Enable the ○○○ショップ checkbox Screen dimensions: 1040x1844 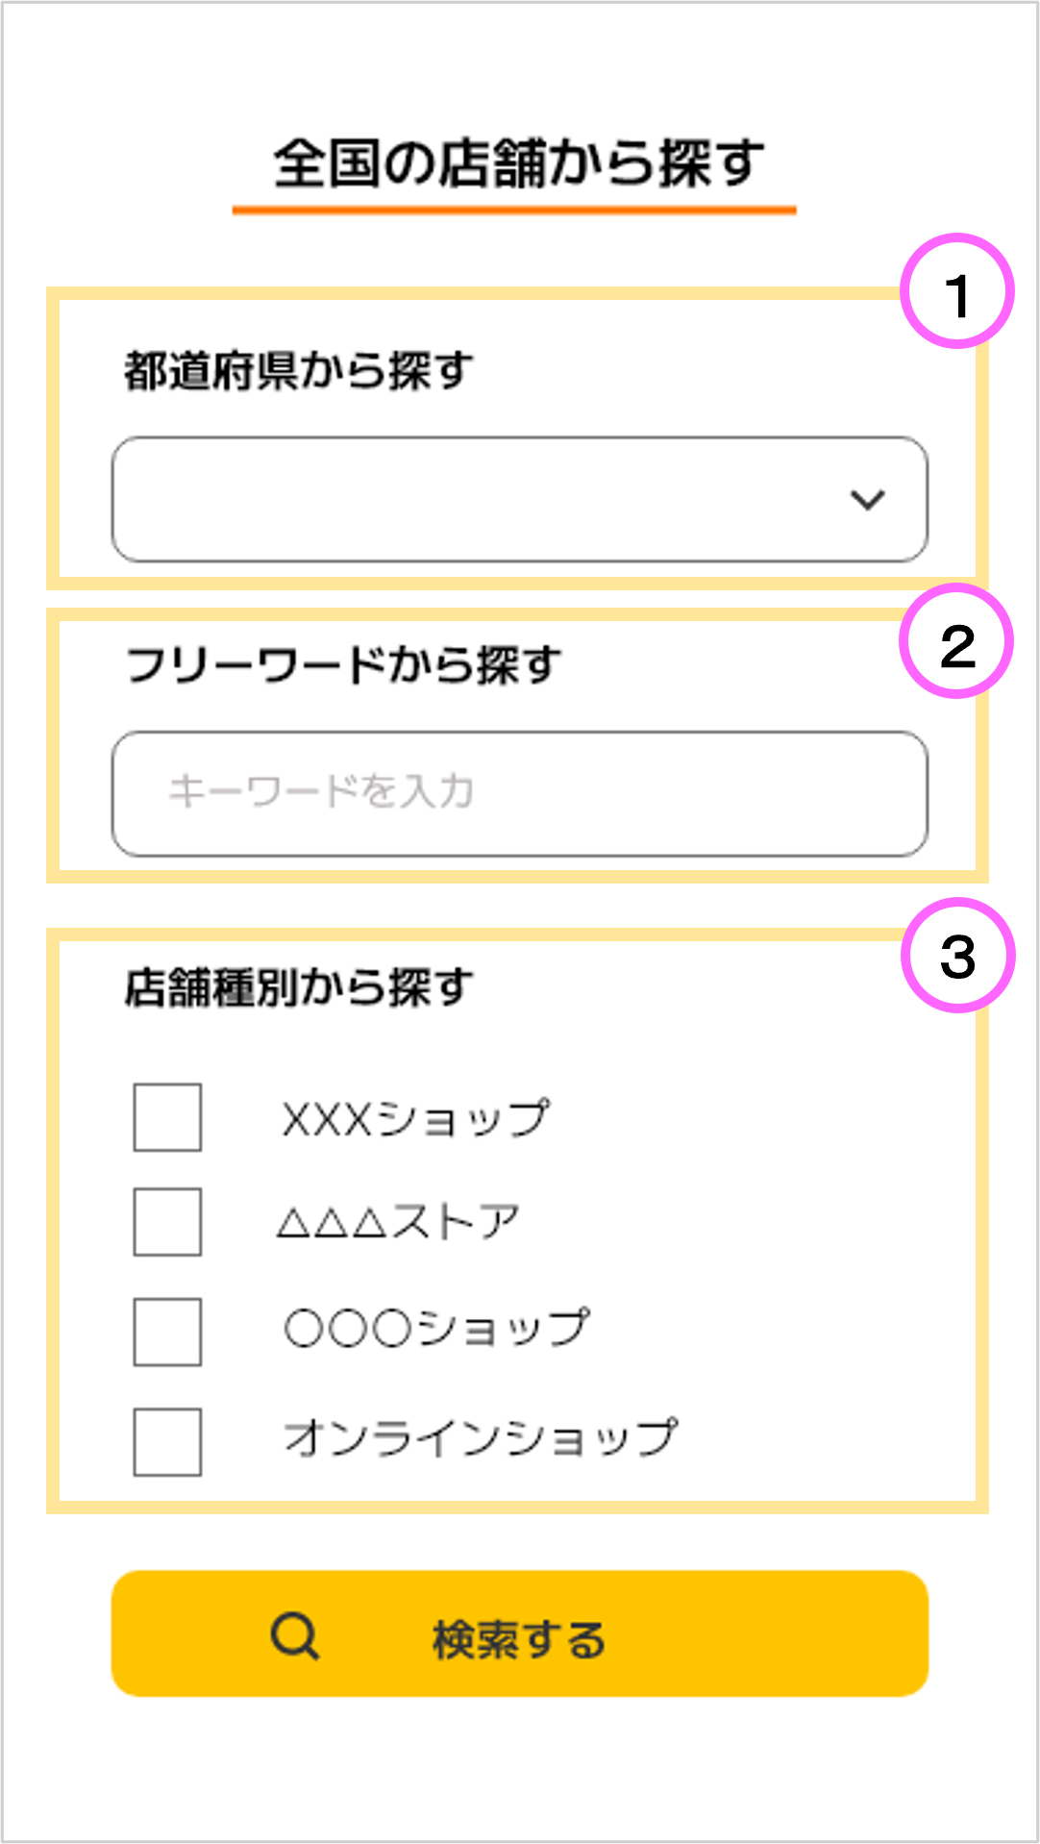167,1332
